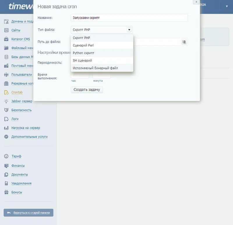233x225 pixels.
Task: Open the 'Crontab' sidebar link
Action: tap(17, 92)
